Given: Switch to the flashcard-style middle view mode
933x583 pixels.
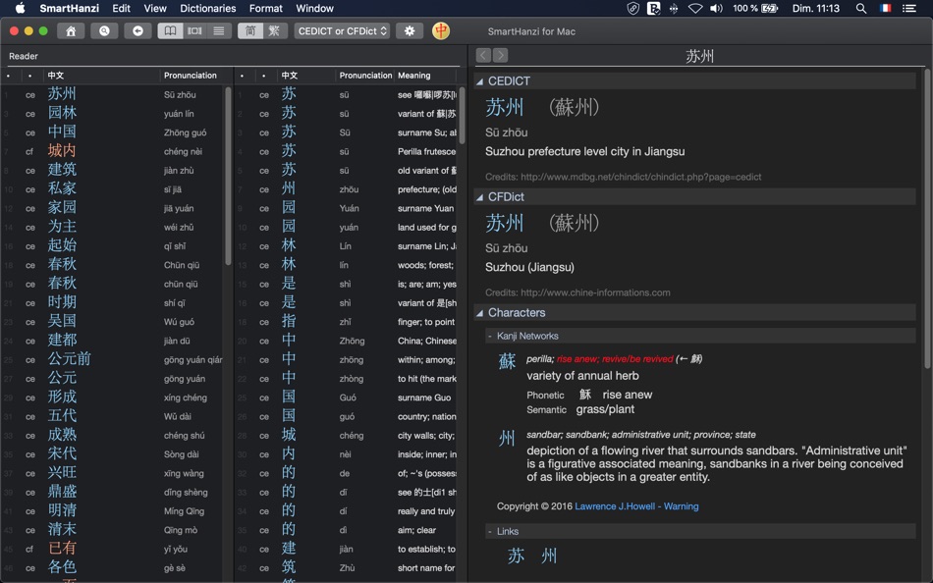Looking at the screenshot, I should 194,31.
